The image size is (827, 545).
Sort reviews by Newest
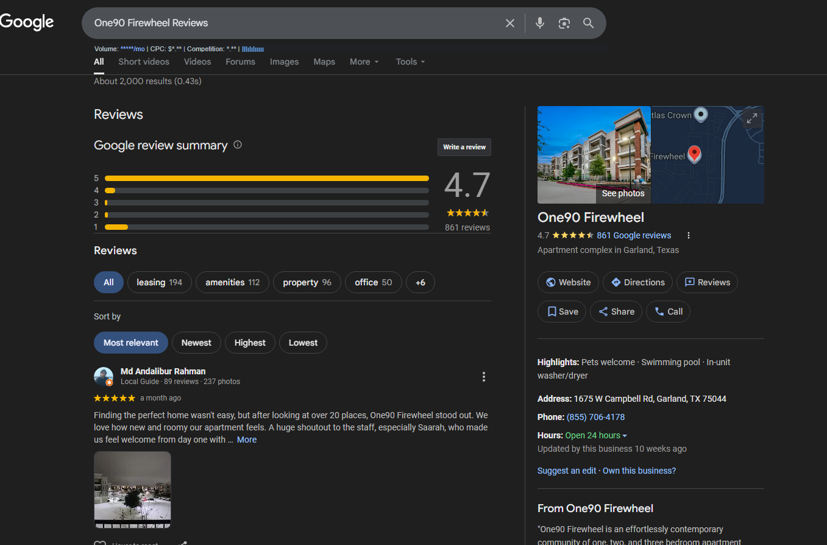[196, 343]
